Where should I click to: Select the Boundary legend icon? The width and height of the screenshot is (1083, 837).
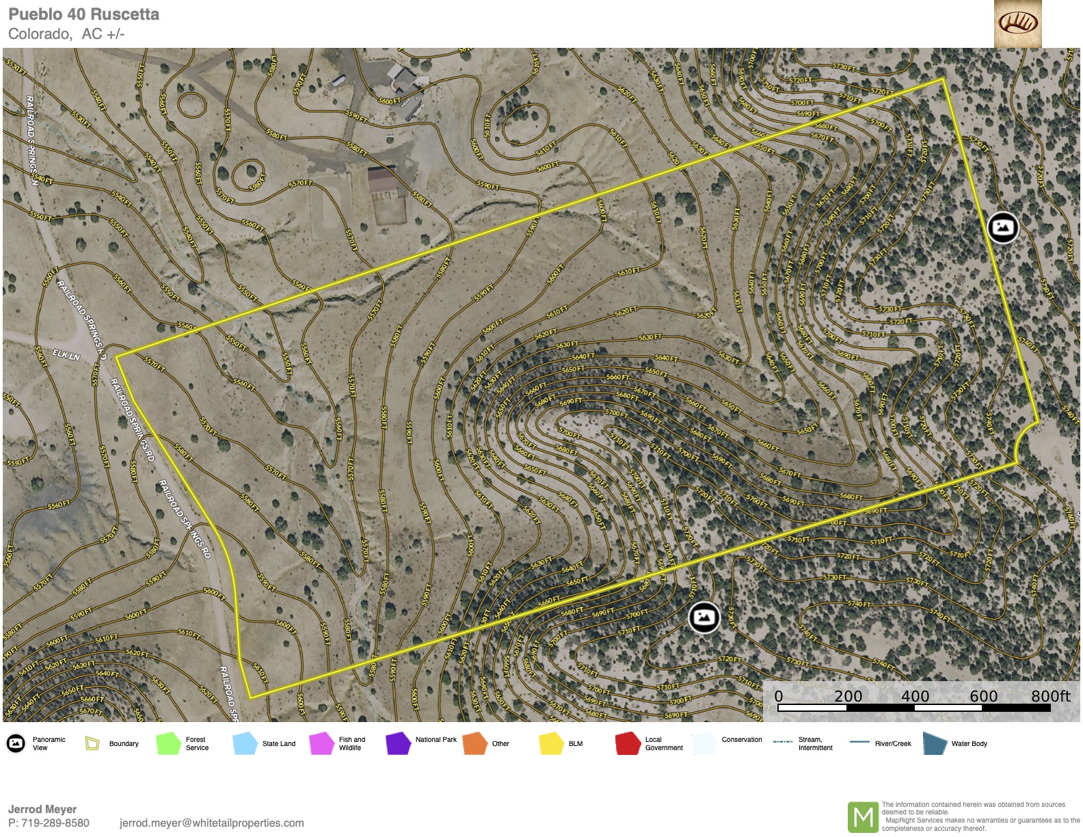point(92,743)
